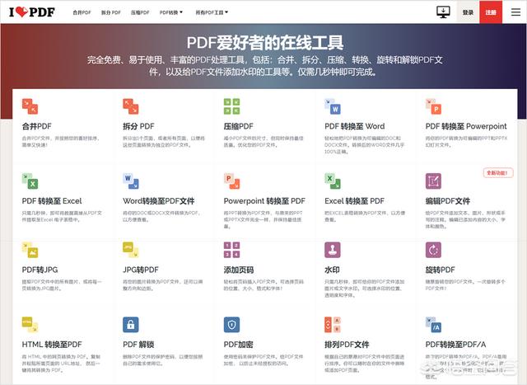This screenshot has height=385, width=527.
Task: Click the PDF 解锁 unlock padlock icon
Action: click(131, 325)
